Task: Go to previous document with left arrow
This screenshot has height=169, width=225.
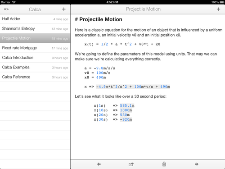Action: pyautogui.click(x=99, y=164)
